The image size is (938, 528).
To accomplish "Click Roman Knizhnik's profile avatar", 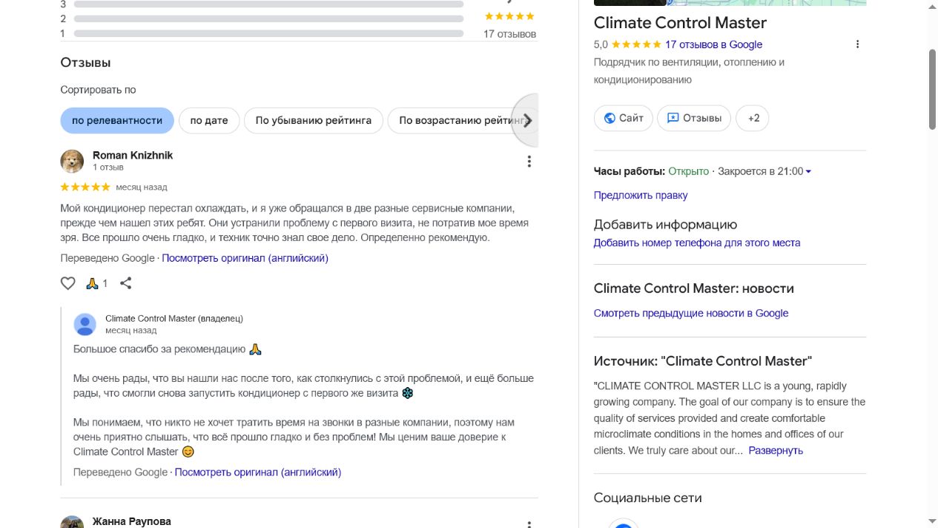I will pos(72,161).
